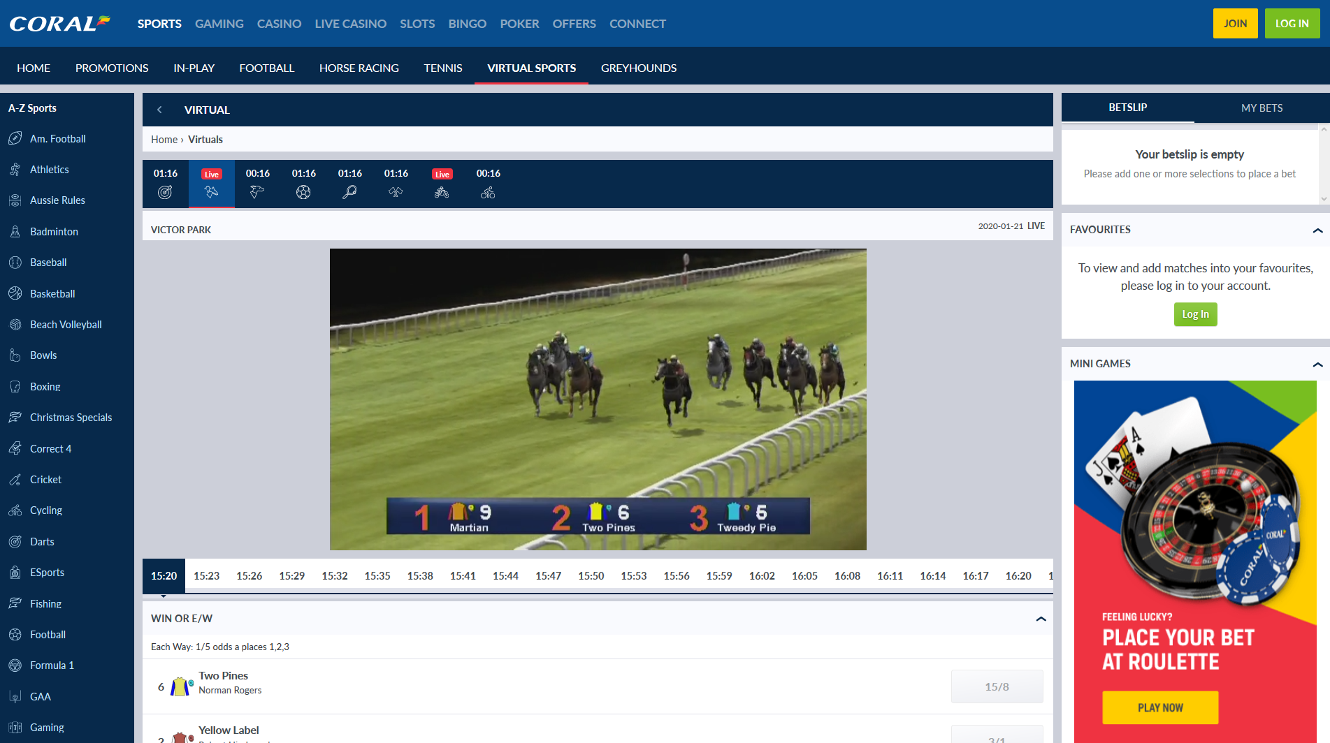Select the 15:20 current race time
Viewport: 1330px width, 743px height.
164,576
